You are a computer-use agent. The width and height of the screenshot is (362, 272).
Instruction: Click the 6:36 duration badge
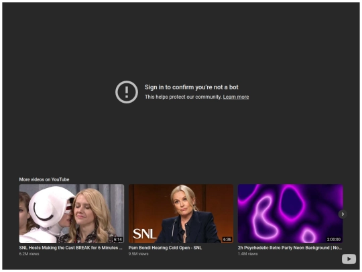click(227, 239)
